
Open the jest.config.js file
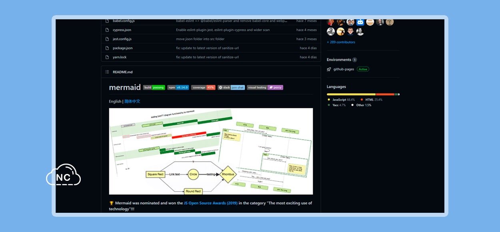point(122,39)
